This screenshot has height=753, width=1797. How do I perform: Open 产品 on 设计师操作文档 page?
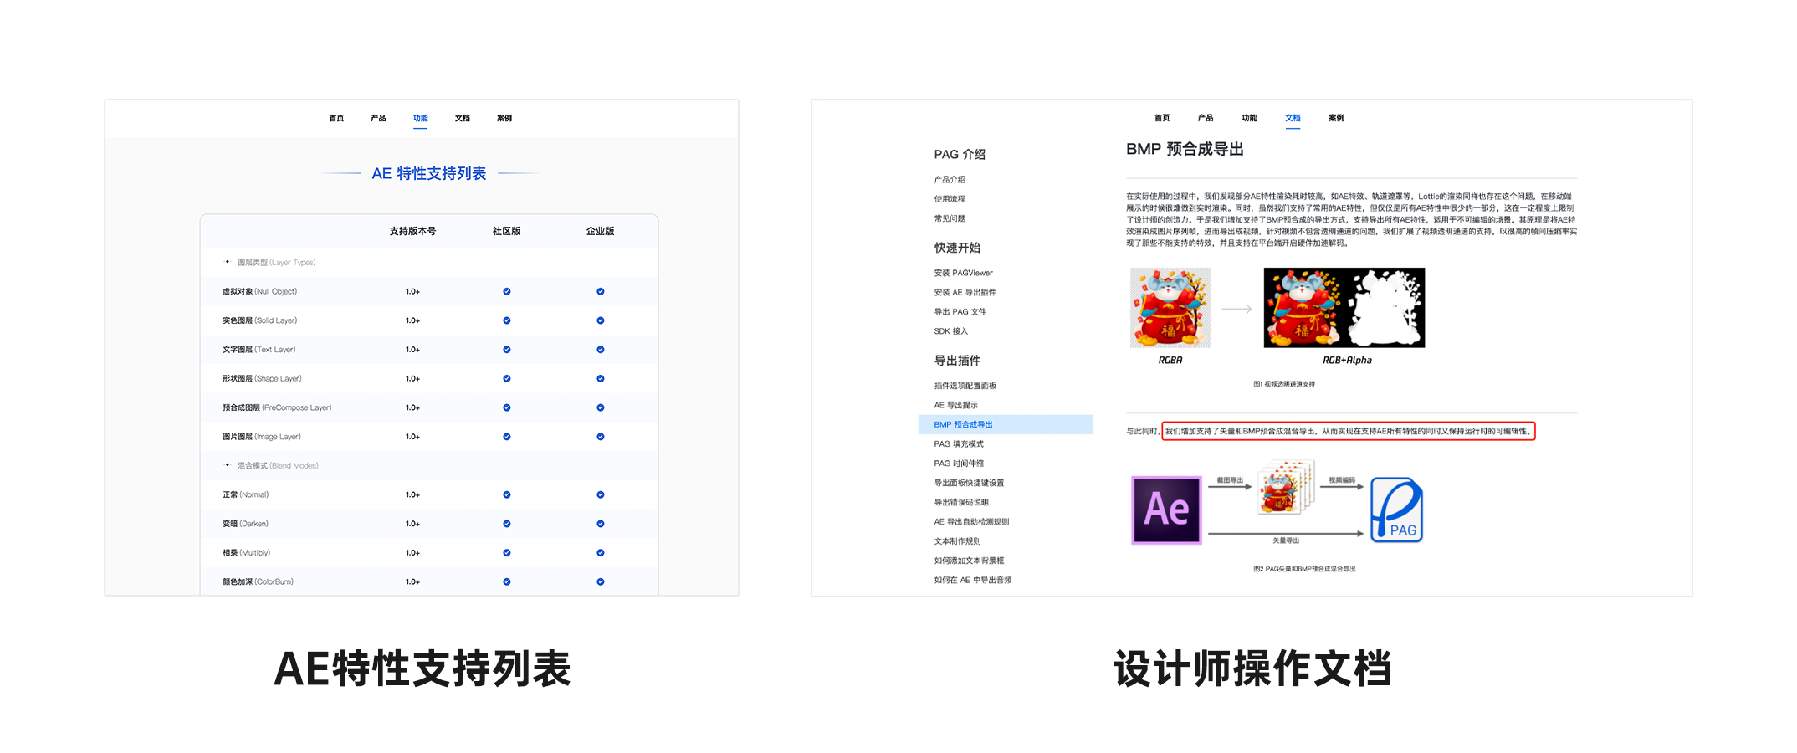coord(1206,118)
